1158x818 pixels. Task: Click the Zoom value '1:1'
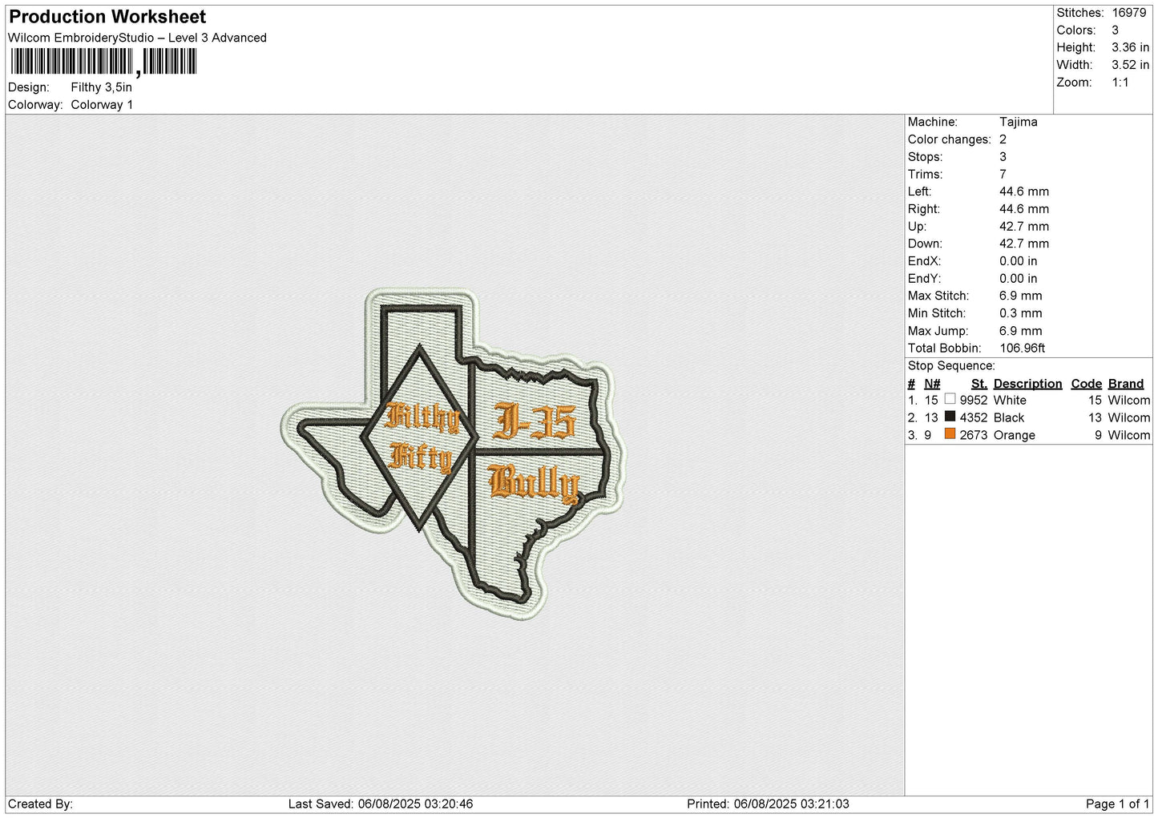[1120, 83]
